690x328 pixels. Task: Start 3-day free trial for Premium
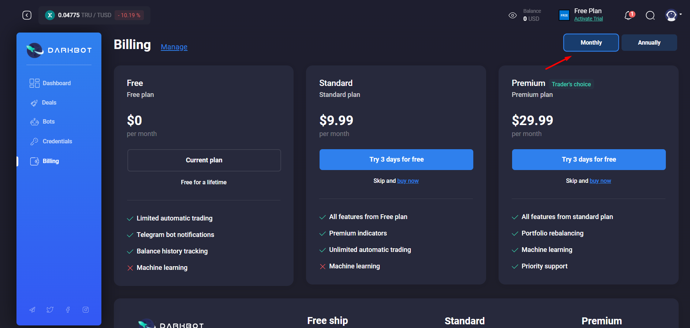pos(589,159)
